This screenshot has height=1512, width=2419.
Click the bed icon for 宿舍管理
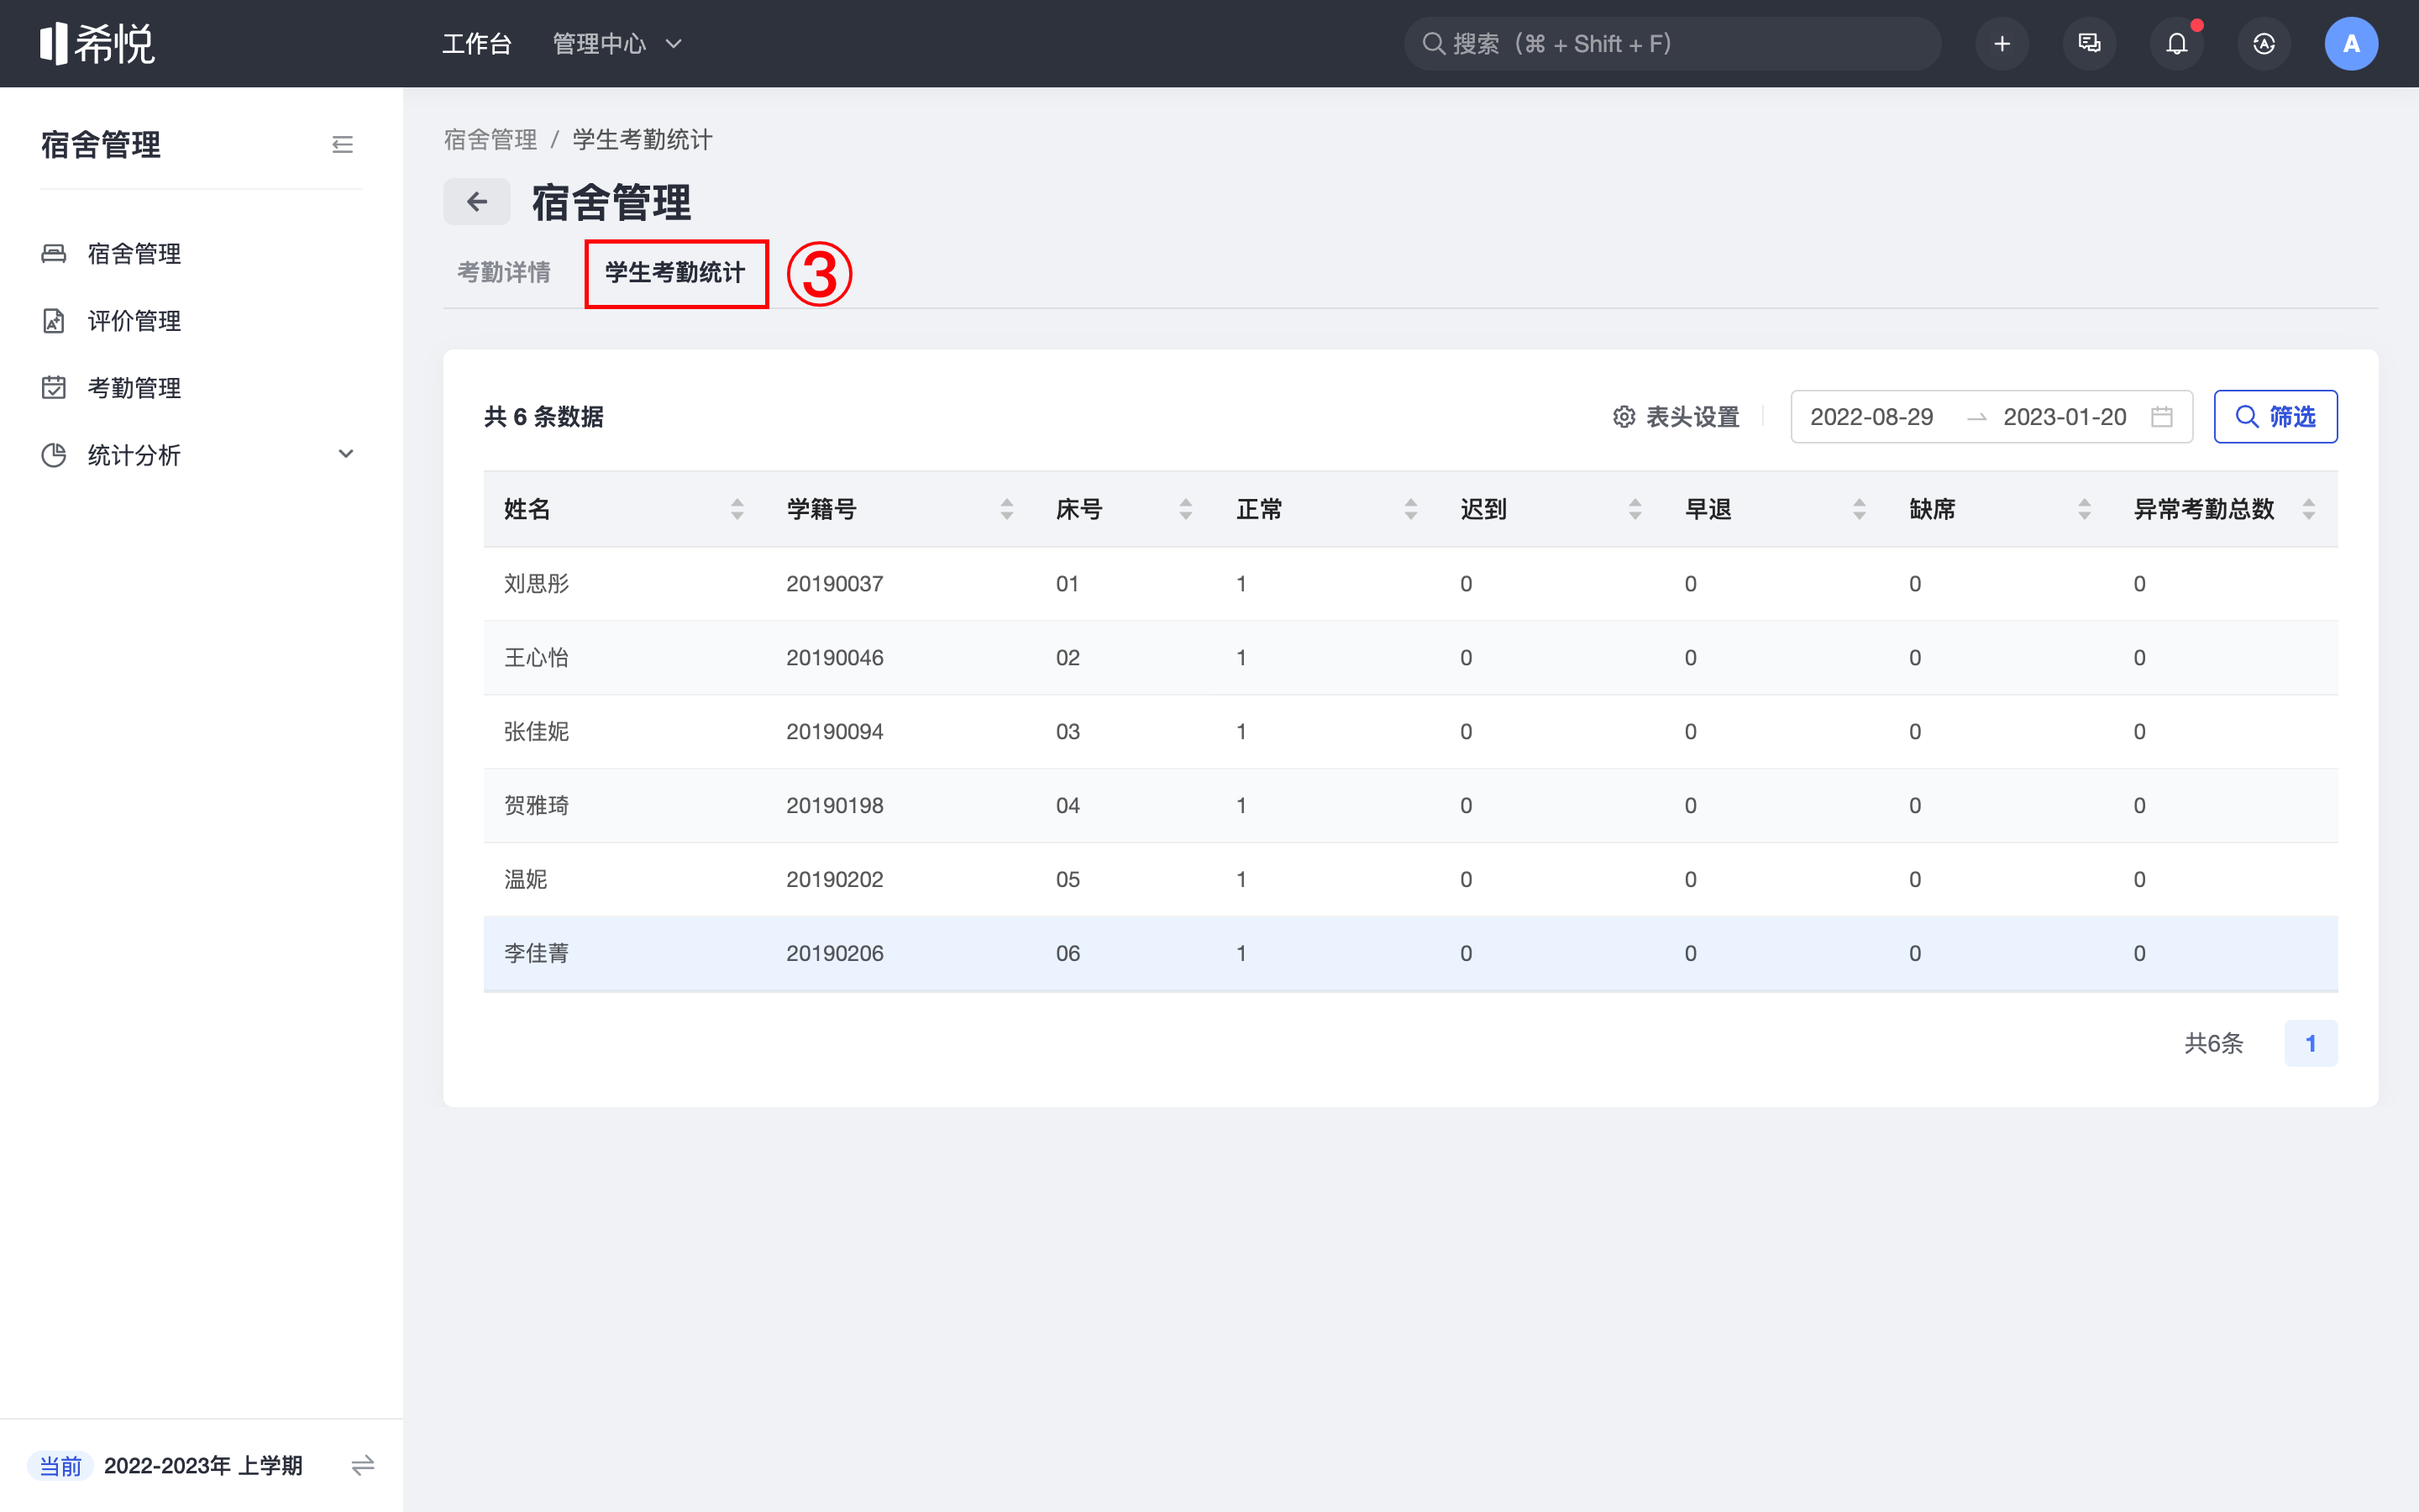point(54,254)
